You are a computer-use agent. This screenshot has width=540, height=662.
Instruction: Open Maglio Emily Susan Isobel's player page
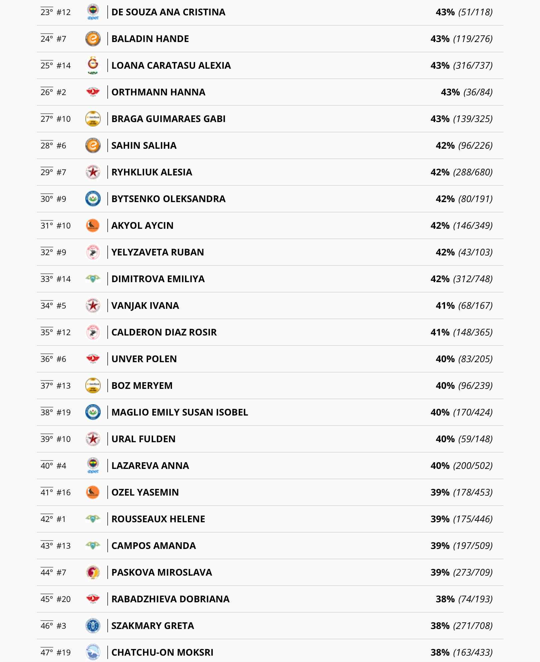180,412
